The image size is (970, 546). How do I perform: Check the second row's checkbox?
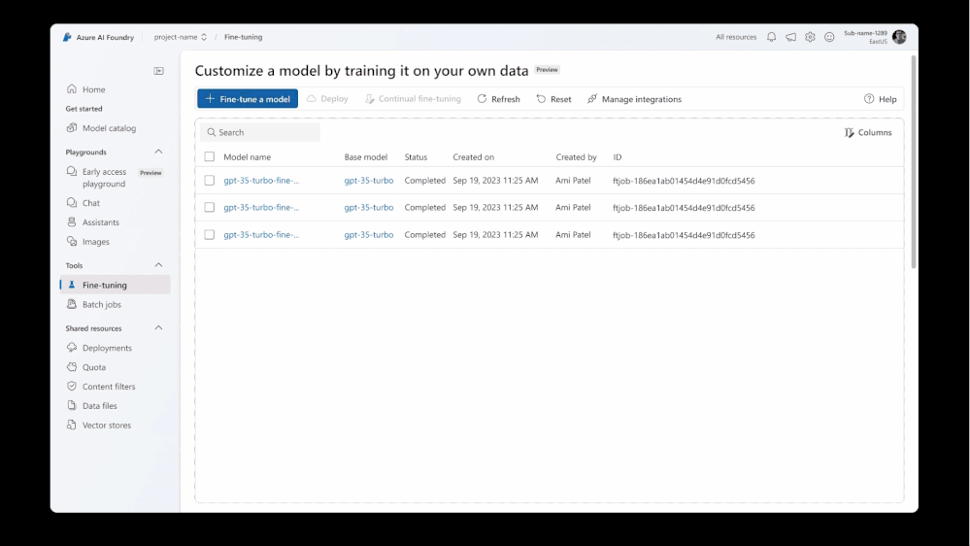(210, 207)
